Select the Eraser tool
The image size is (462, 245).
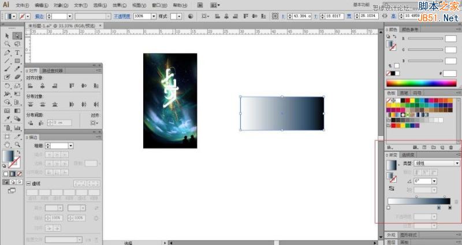click(x=17, y=77)
